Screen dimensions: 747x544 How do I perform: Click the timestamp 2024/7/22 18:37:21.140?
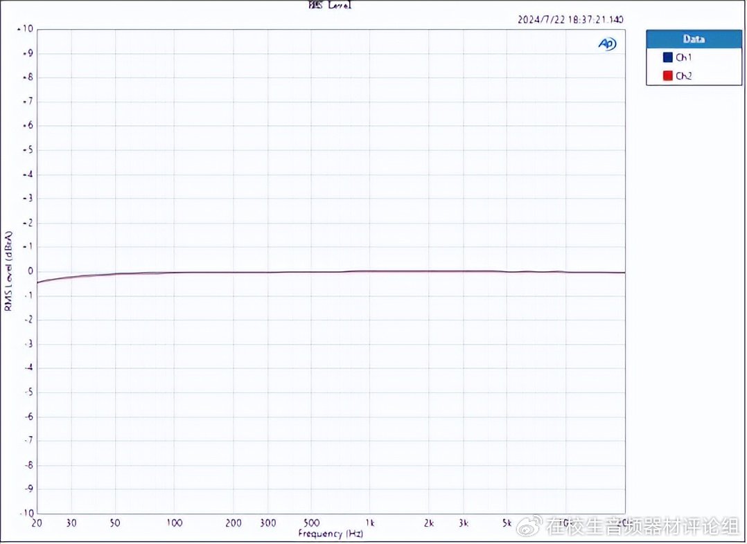pyautogui.click(x=570, y=19)
